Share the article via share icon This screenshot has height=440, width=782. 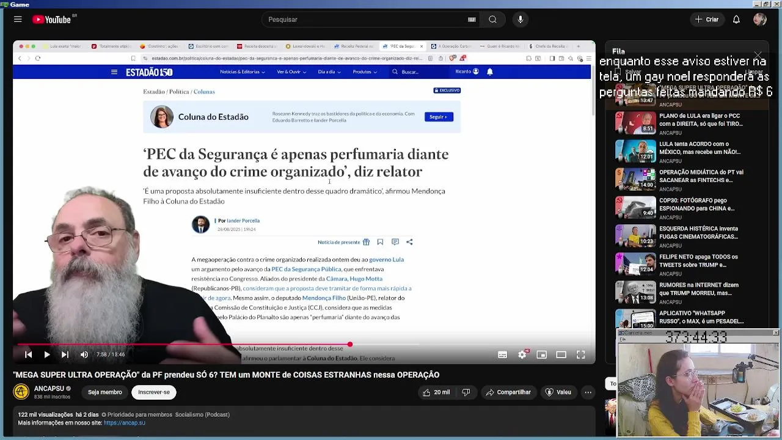tap(409, 242)
